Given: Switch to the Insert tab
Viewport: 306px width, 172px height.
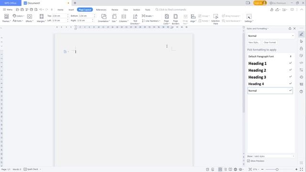Looking at the screenshot, I should (x=71, y=10).
